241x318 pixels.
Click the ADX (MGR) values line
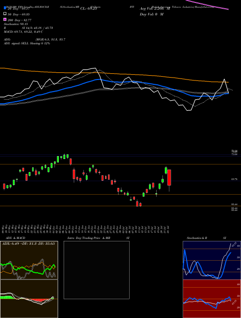tap(34, 40)
